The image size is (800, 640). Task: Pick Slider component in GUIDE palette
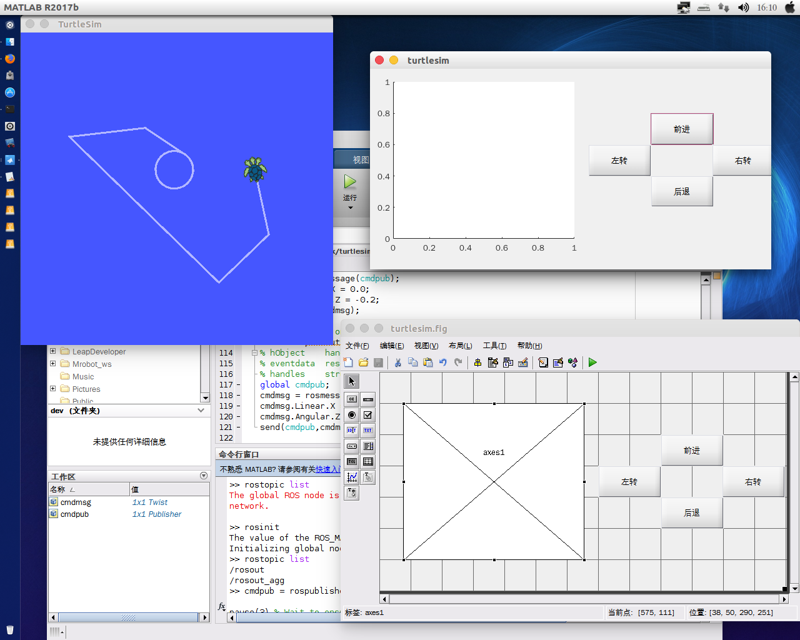(368, 399)
